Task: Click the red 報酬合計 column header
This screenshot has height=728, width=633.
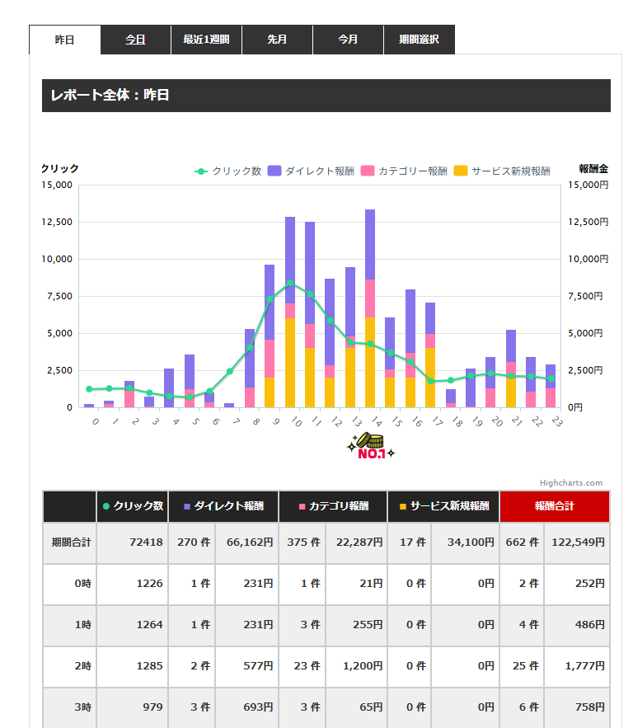Action: 555,506
